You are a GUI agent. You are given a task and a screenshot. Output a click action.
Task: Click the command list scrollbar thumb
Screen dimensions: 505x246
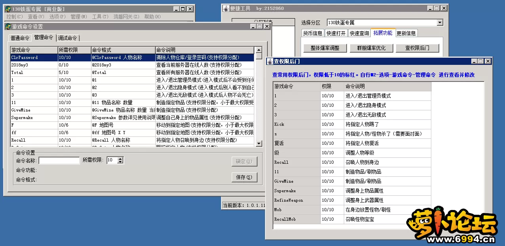tap(259, 57)
